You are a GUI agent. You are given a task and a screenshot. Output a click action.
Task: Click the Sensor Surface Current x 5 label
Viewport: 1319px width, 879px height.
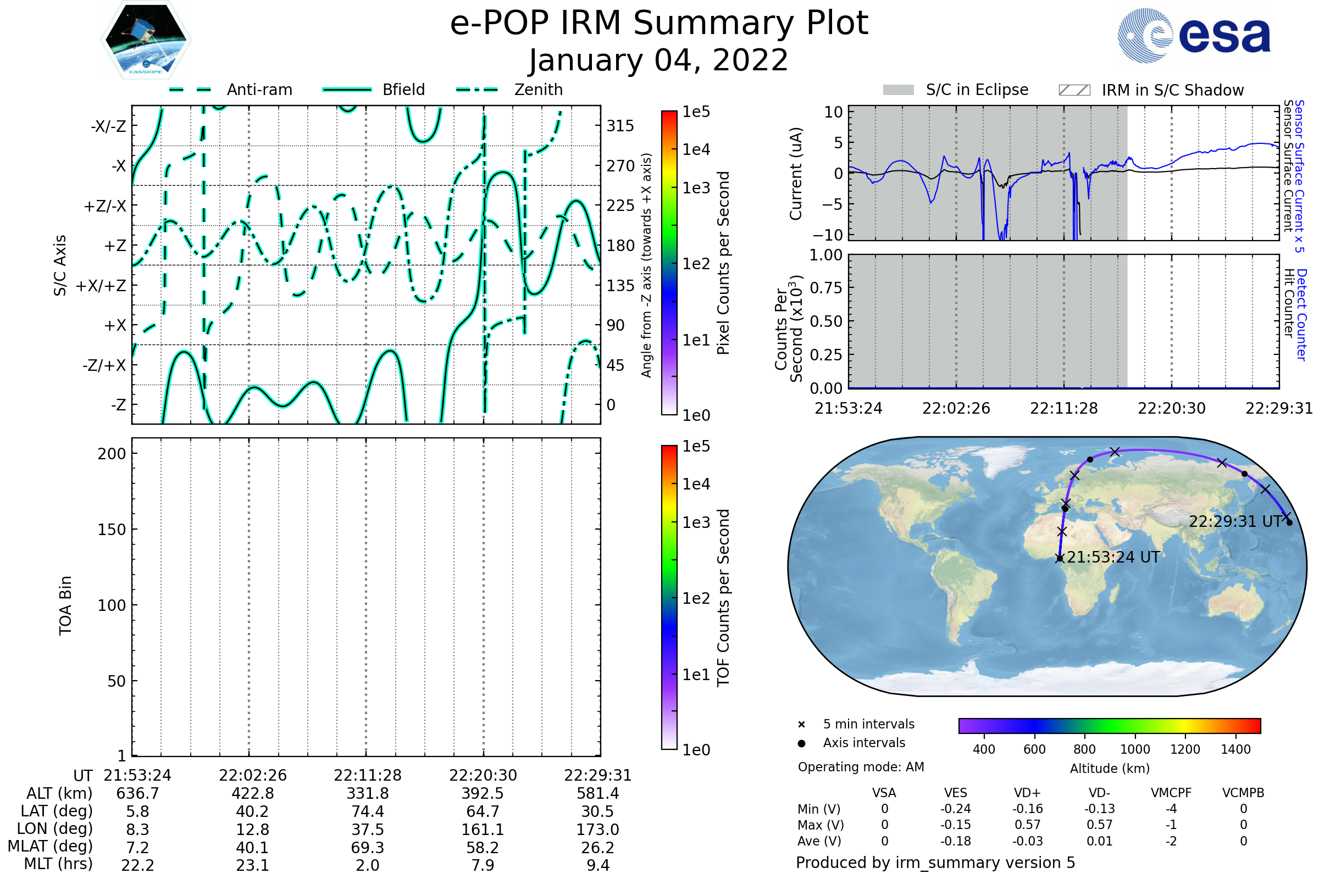(x=1299, y=175)
